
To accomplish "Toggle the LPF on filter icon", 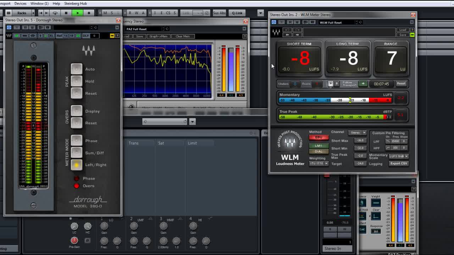I will coord(388,141).
